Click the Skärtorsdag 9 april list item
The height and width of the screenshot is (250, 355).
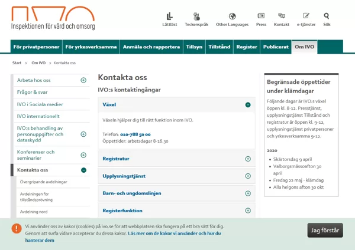pyautogui.click(x=292, y=160)
